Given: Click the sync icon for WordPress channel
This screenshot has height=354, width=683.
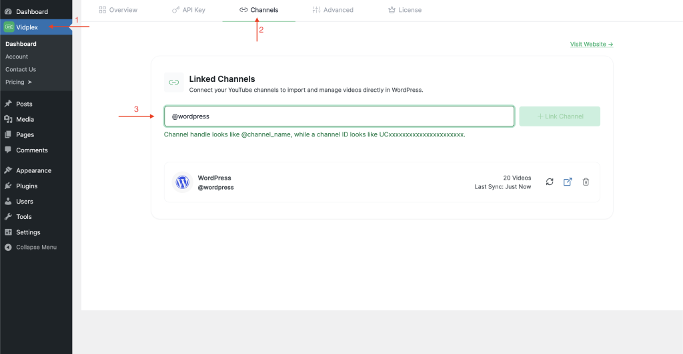Looking at the screenshot, I should click(550, 182).
